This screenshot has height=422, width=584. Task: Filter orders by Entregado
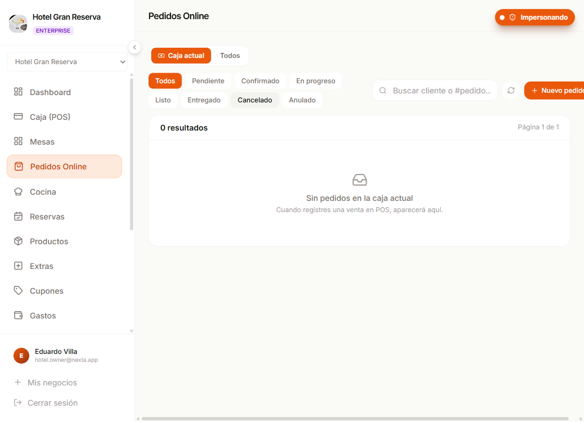tap(204, 100)
